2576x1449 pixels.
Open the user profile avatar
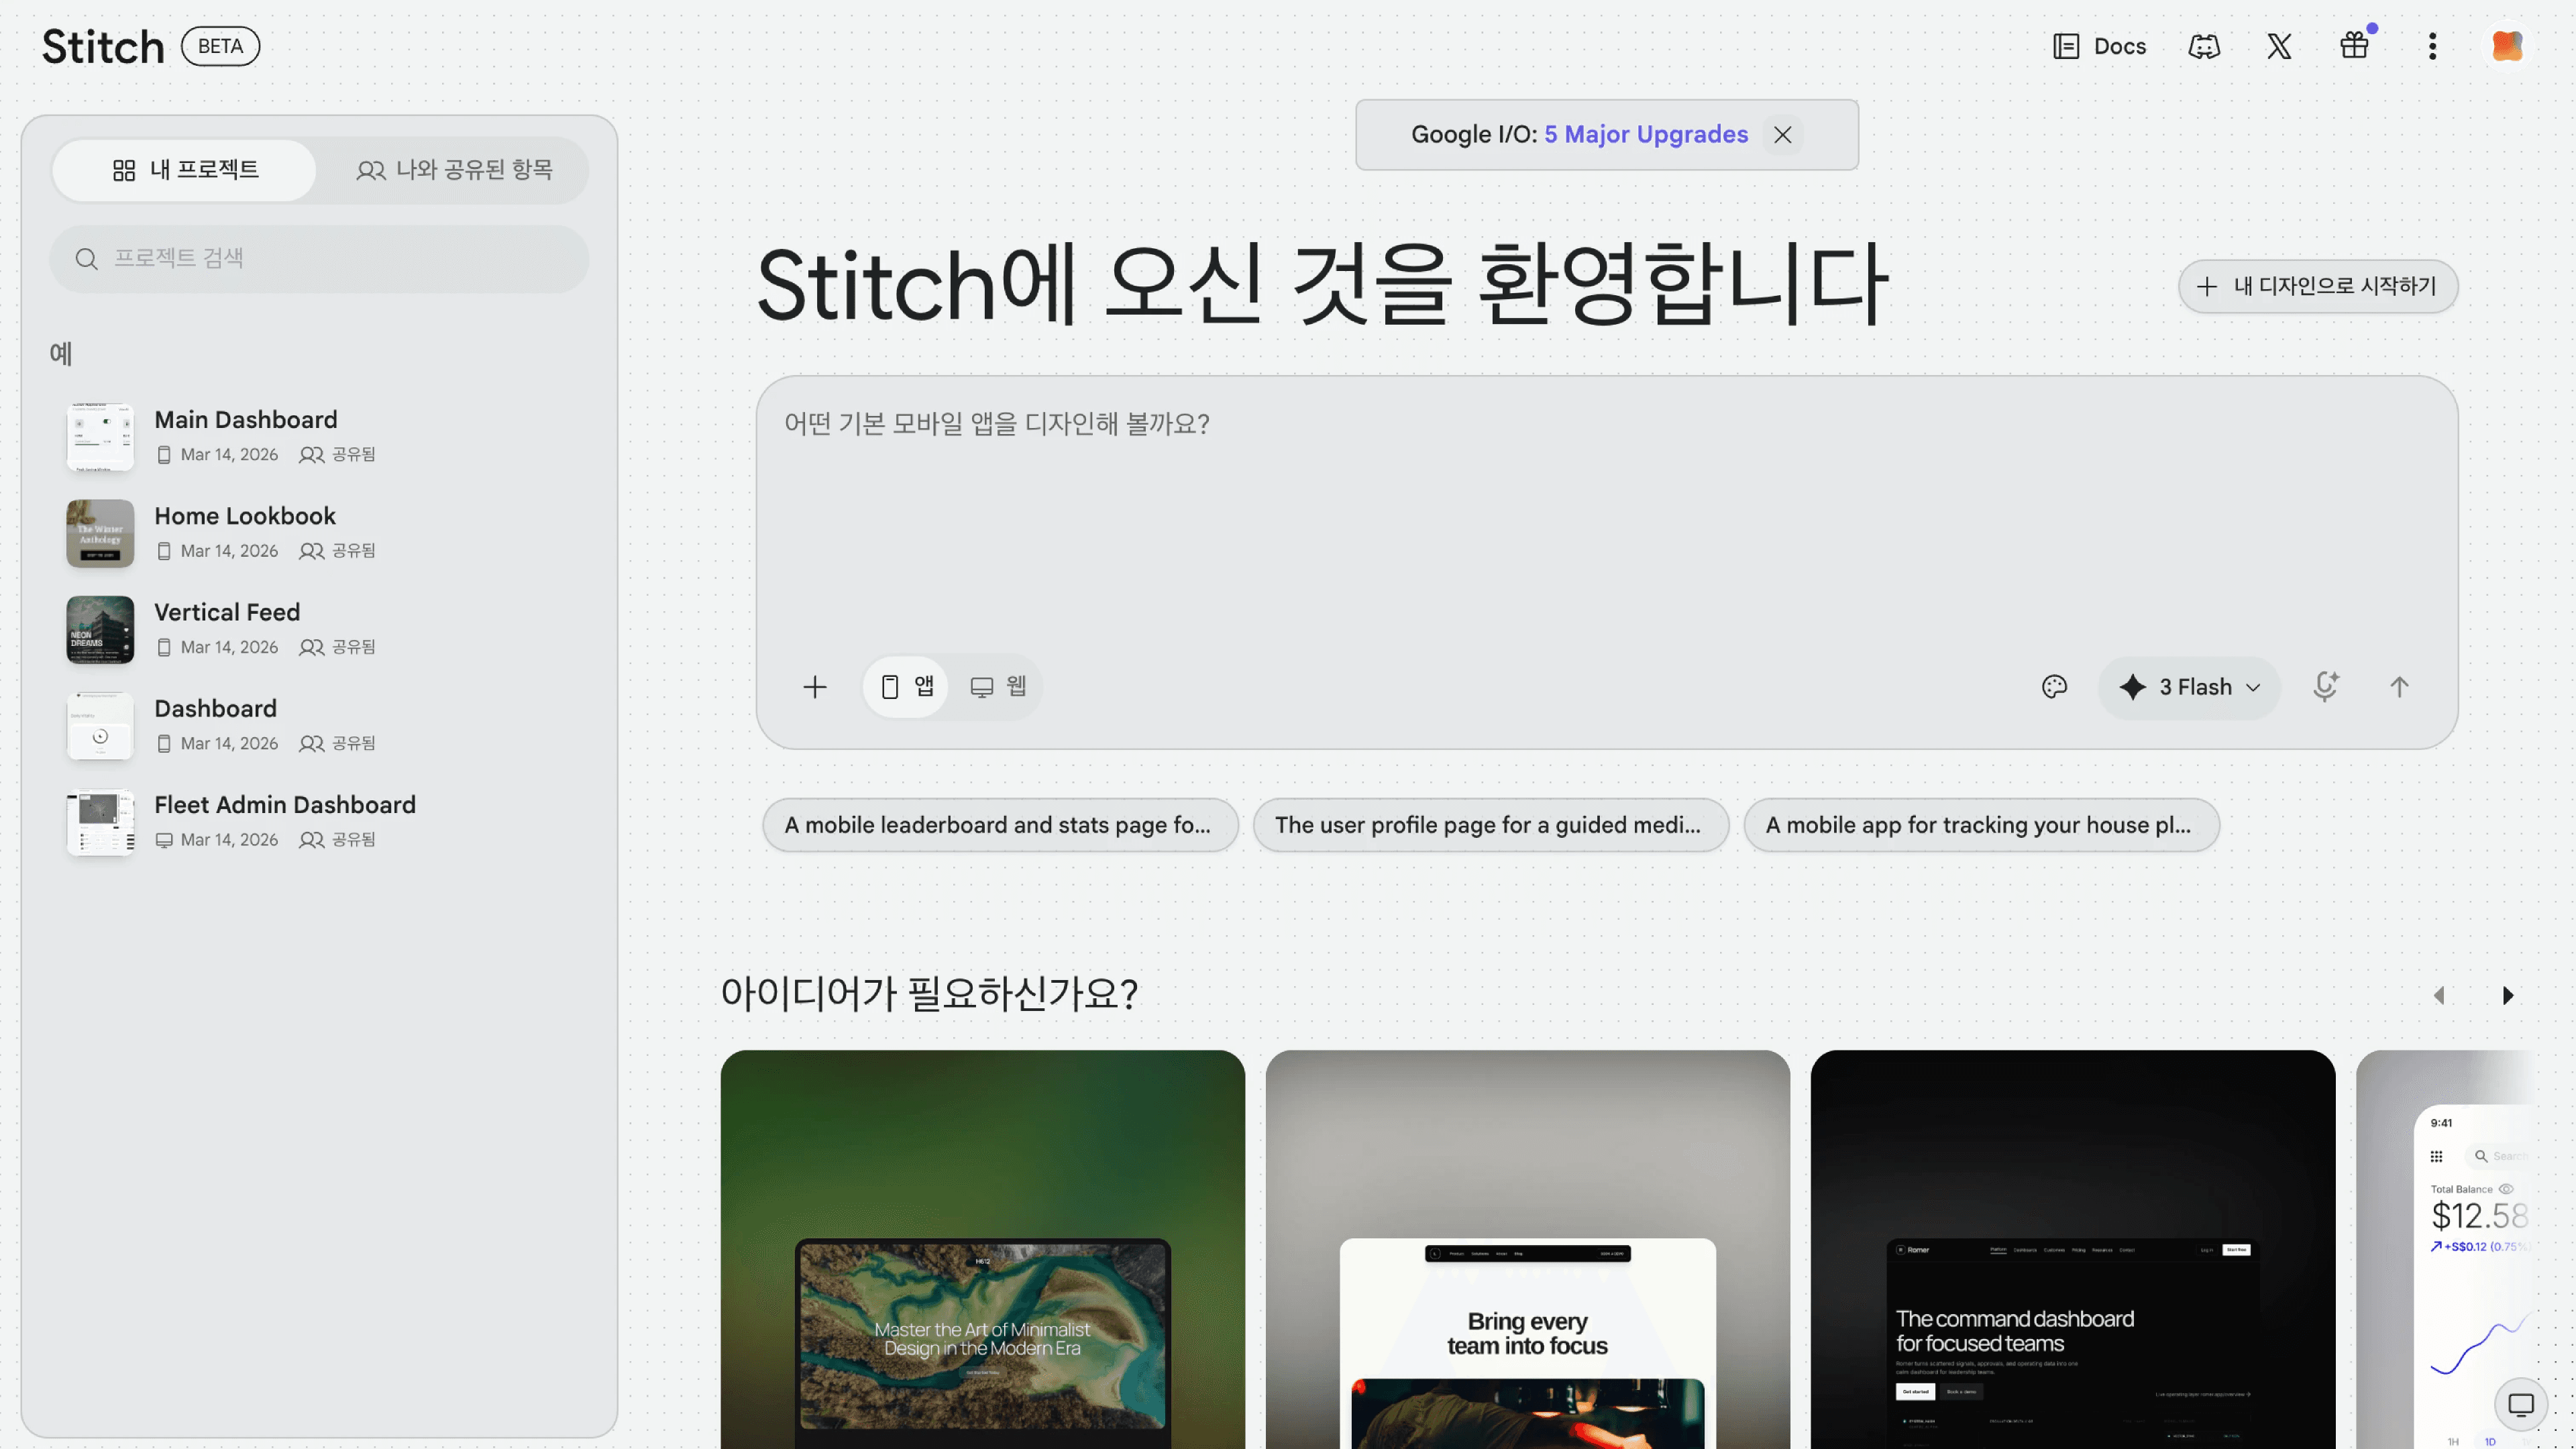[2507, 46]
